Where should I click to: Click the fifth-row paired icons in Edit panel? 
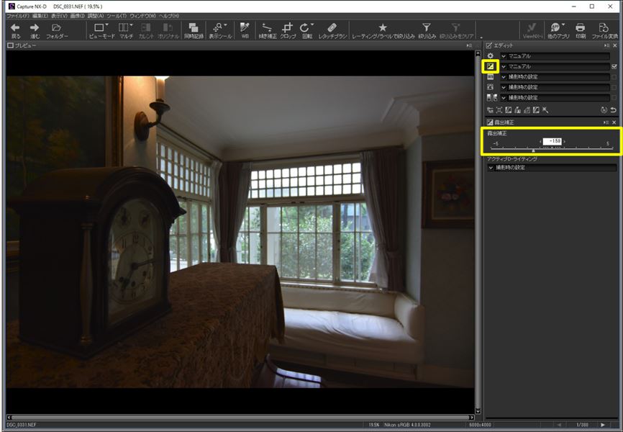pyautogui.click(x=492, y=97)
